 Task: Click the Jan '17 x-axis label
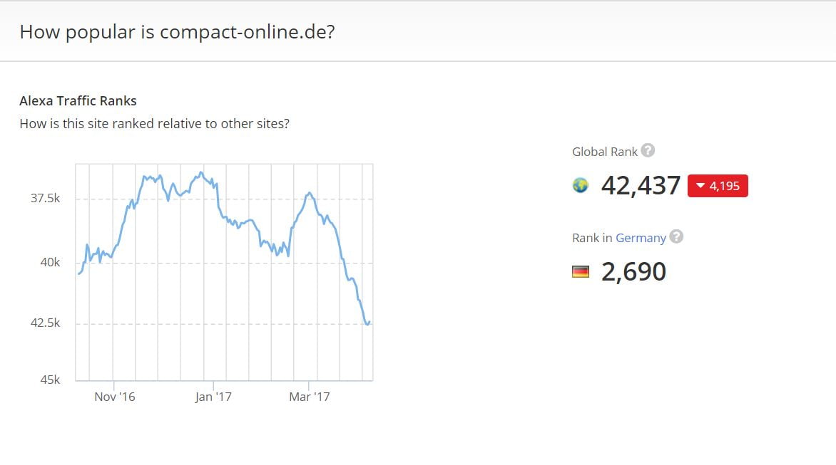[213, 397]
